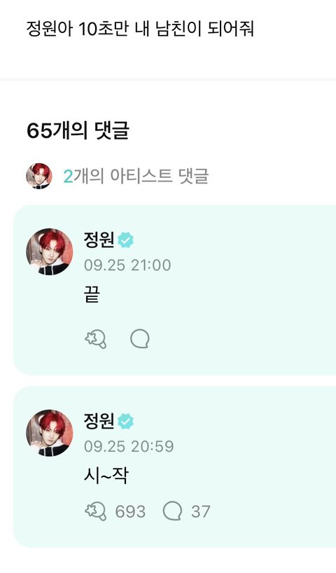Click 정원 username on the 20:59 comment

click(99, 422)
